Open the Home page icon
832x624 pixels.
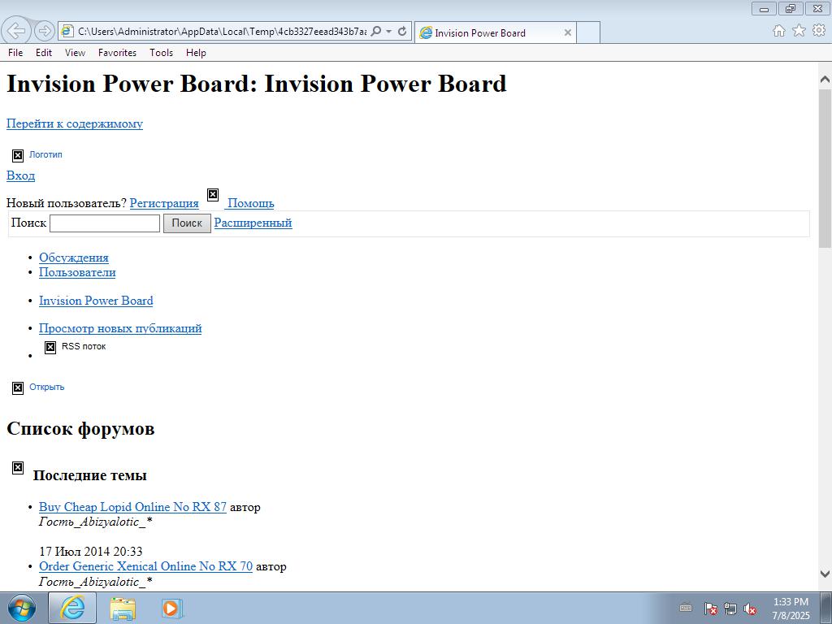778,31
